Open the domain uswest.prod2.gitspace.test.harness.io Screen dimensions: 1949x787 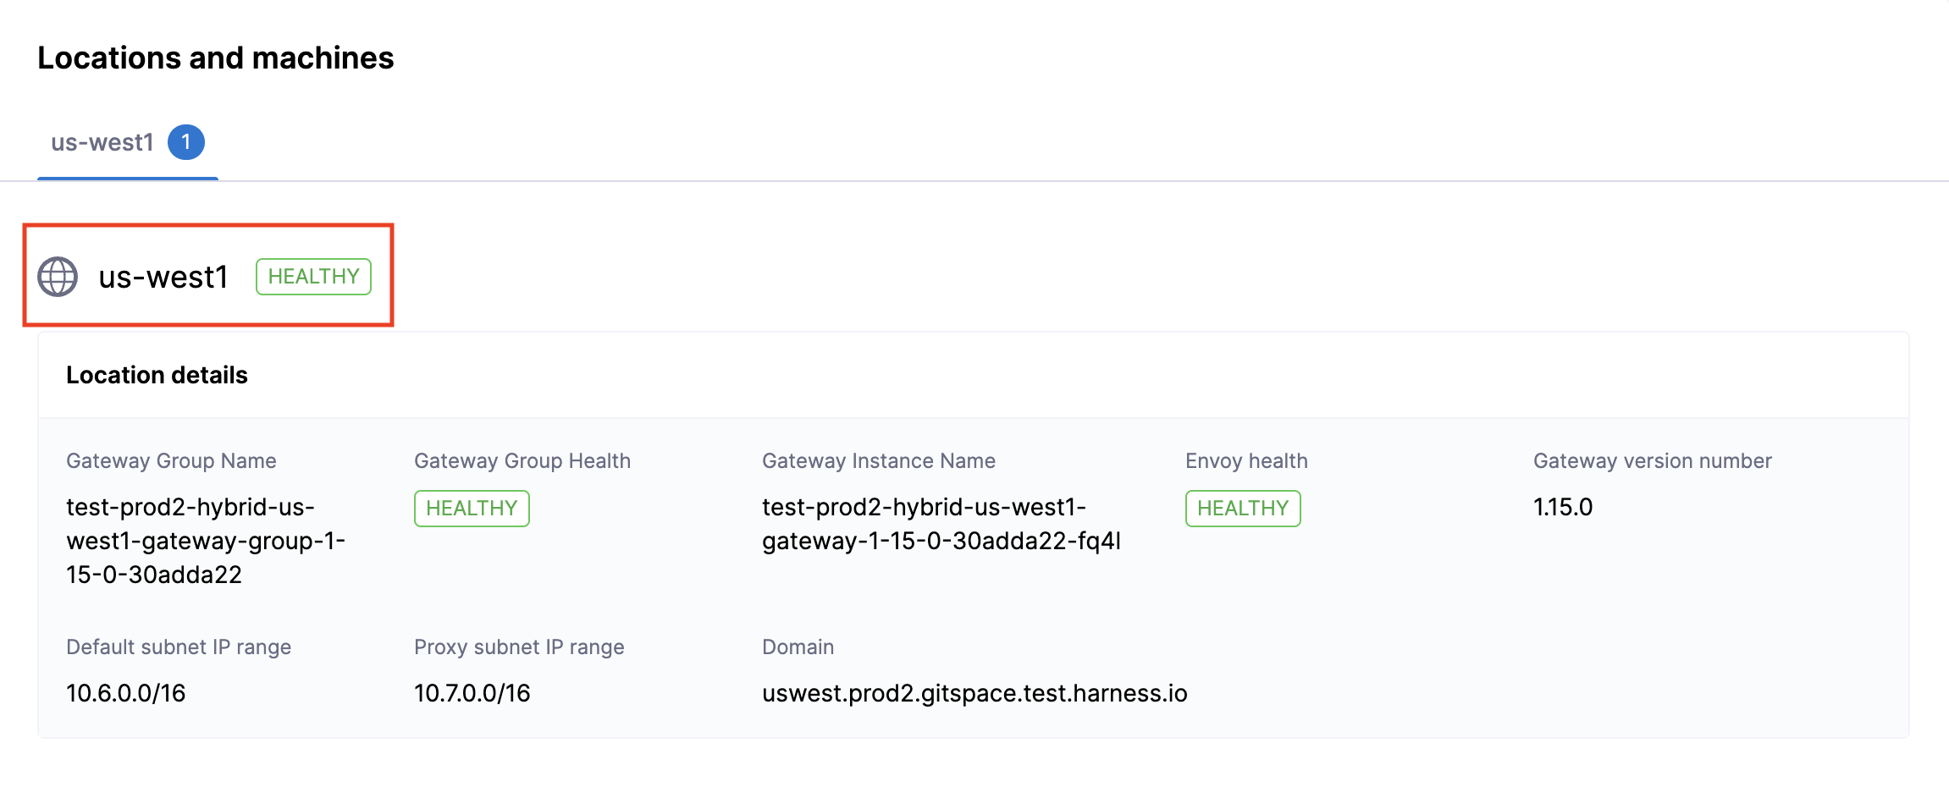(974, 693)
